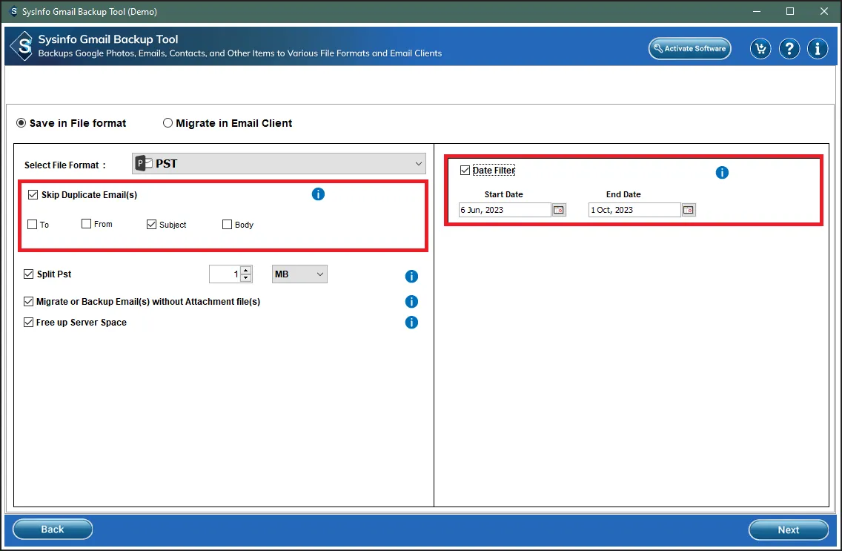Click info icon beside Date Filter
842x551 pixels.
722,173
